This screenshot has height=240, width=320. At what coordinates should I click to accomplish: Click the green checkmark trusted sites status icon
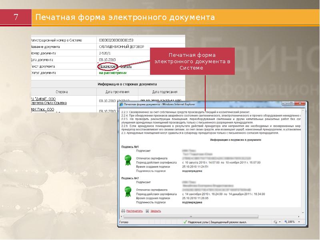tap(185, 222)
